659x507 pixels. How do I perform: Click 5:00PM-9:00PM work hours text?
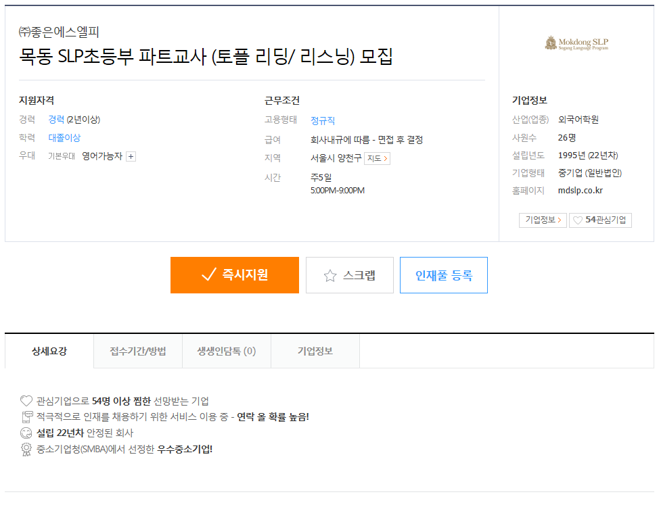tap(338, 191)
